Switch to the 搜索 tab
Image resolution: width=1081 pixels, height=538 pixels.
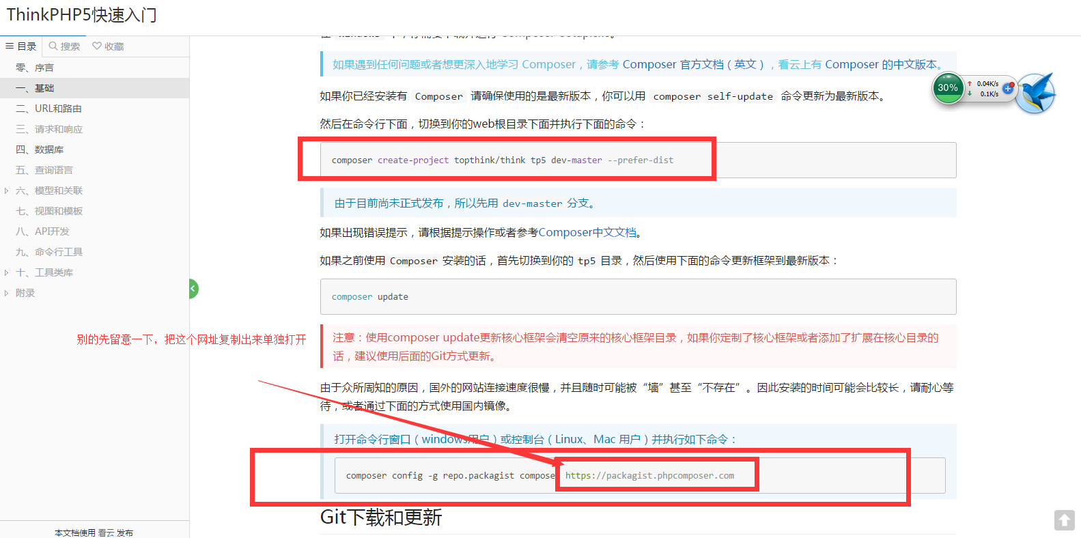(x=64, y=46)
